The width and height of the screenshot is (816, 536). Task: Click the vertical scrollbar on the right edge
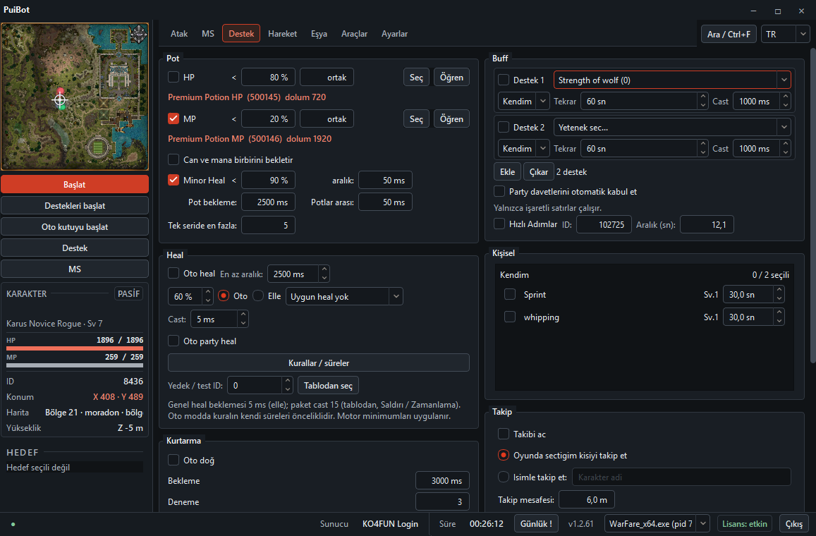[813, 205]
